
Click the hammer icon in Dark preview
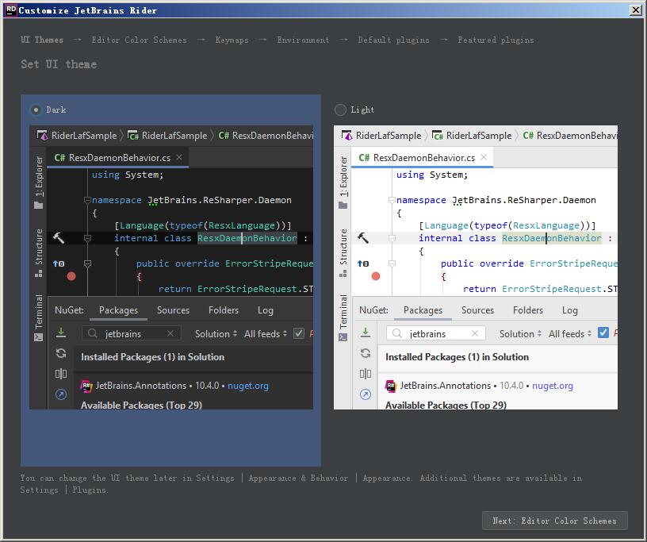tap(59, 238)
